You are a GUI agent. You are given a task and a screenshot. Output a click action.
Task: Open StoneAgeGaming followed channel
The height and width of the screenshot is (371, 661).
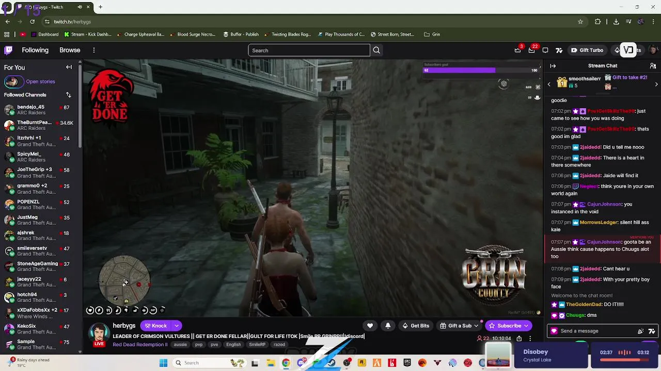click(x=40, y=266)
